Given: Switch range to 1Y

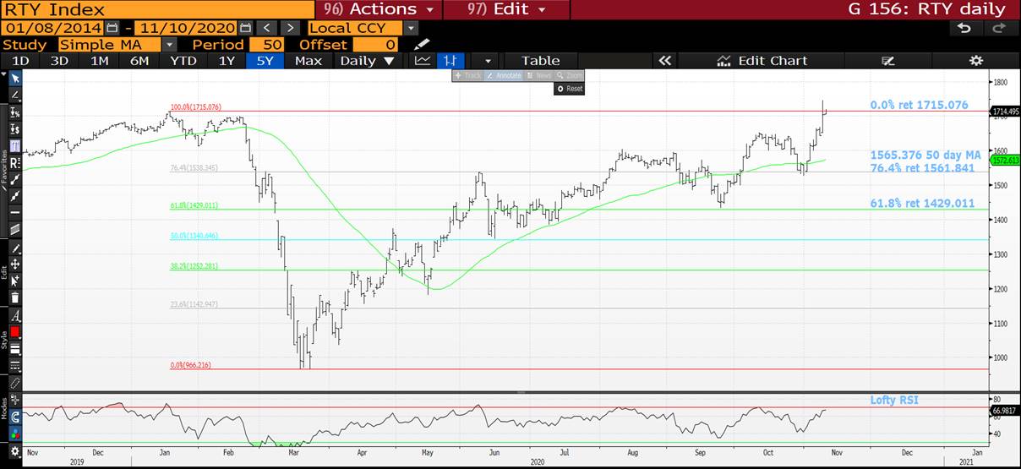Looking at the screenshot, I should tap(227, 61).
